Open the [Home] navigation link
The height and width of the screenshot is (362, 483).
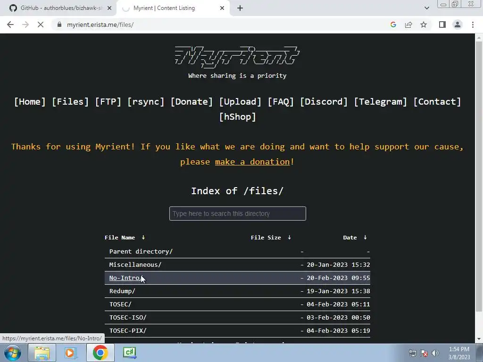tap(30, 102)
